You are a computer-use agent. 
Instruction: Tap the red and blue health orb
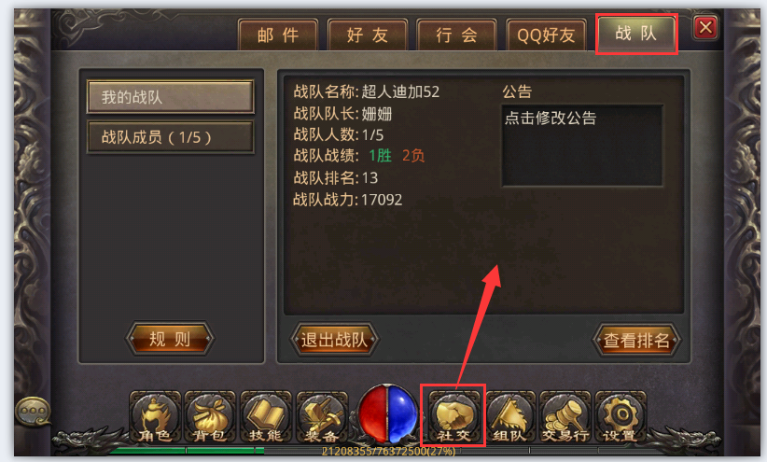click(x=387, y=414)
